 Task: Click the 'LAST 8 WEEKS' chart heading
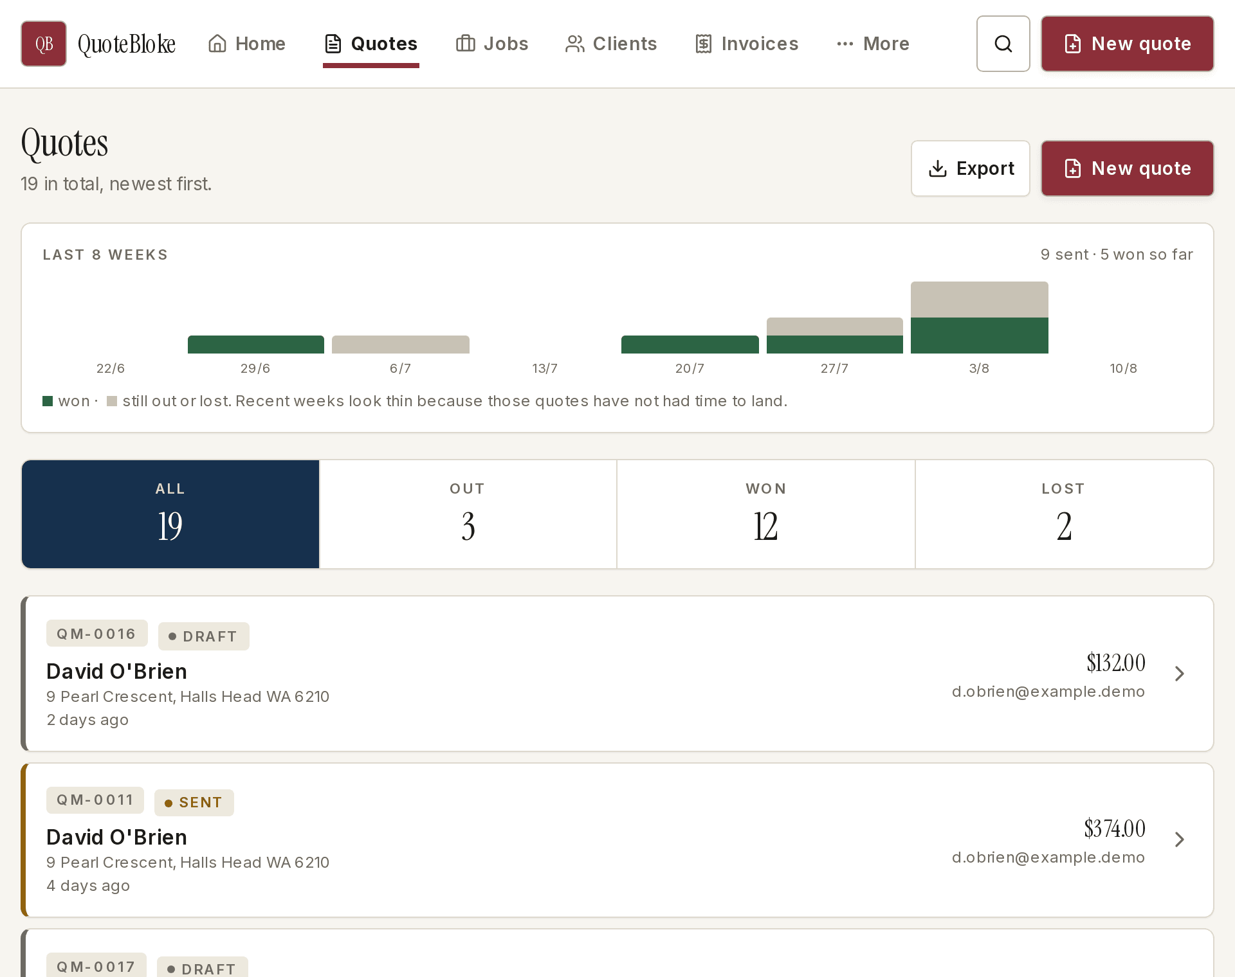click(105, 255)
